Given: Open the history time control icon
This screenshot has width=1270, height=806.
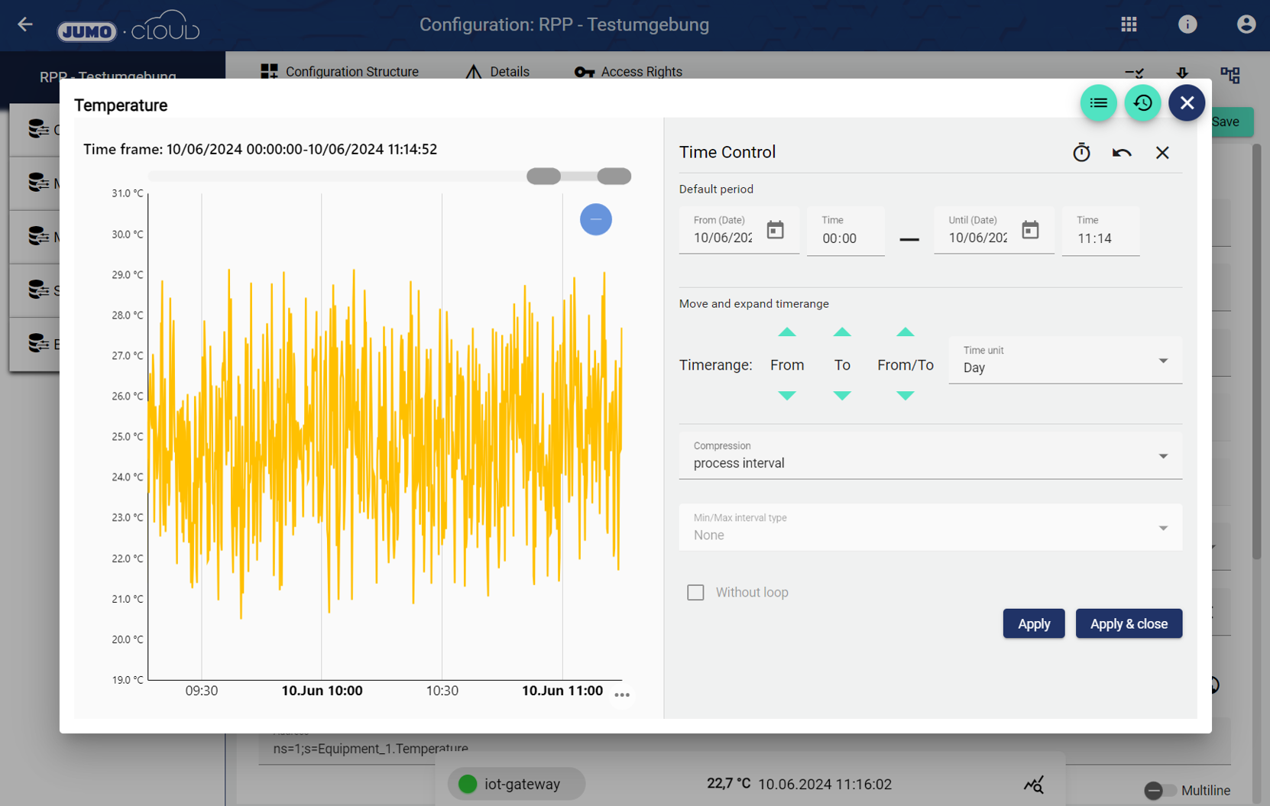Looking at the screenshot, I should tap(1142, 103).
